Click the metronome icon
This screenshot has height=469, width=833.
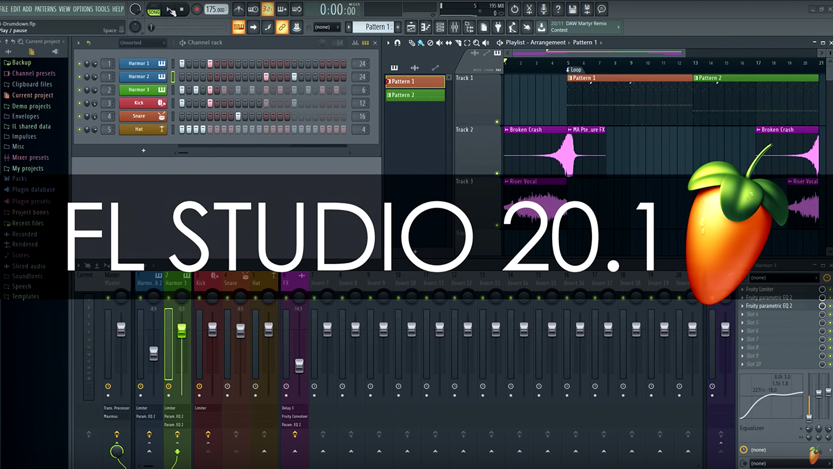[239, 9]
